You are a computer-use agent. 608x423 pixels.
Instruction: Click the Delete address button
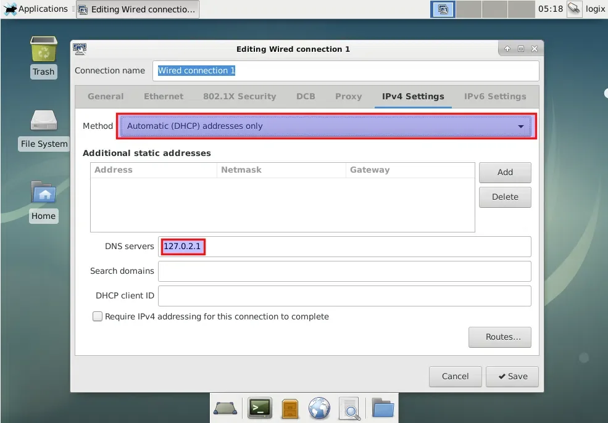pyautogui.click(x=505, y=197)
